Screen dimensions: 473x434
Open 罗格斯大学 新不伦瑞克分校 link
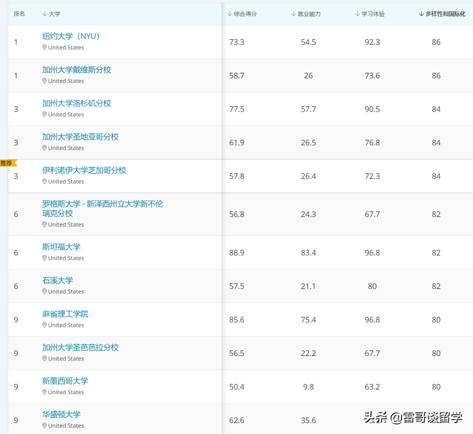(x=102, y=209)
